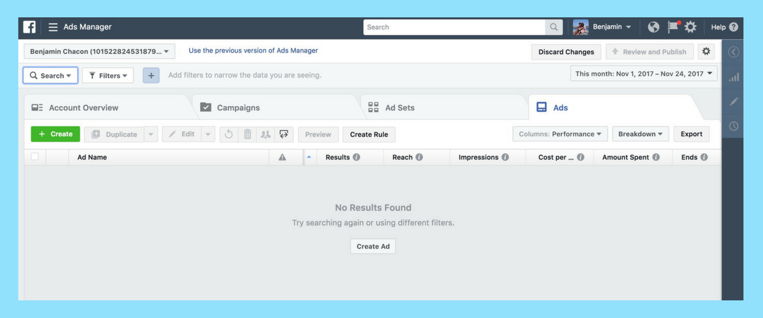The image size is (763, 318).
Task: Click the delete trash icon
Action: click(247, 134)
